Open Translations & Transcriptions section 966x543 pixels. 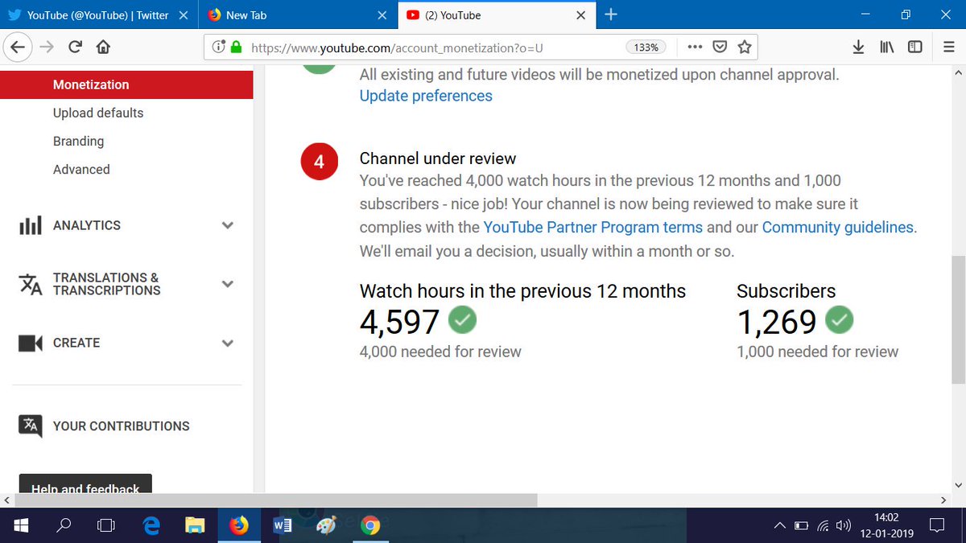[x=106, y=284]
